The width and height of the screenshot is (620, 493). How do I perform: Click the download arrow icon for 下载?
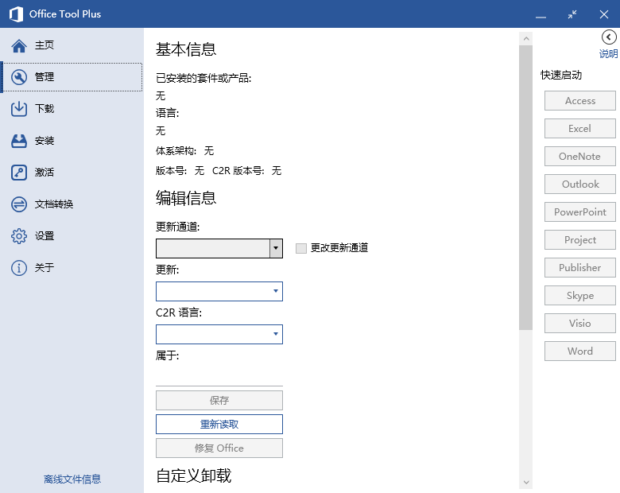point(19,109)
